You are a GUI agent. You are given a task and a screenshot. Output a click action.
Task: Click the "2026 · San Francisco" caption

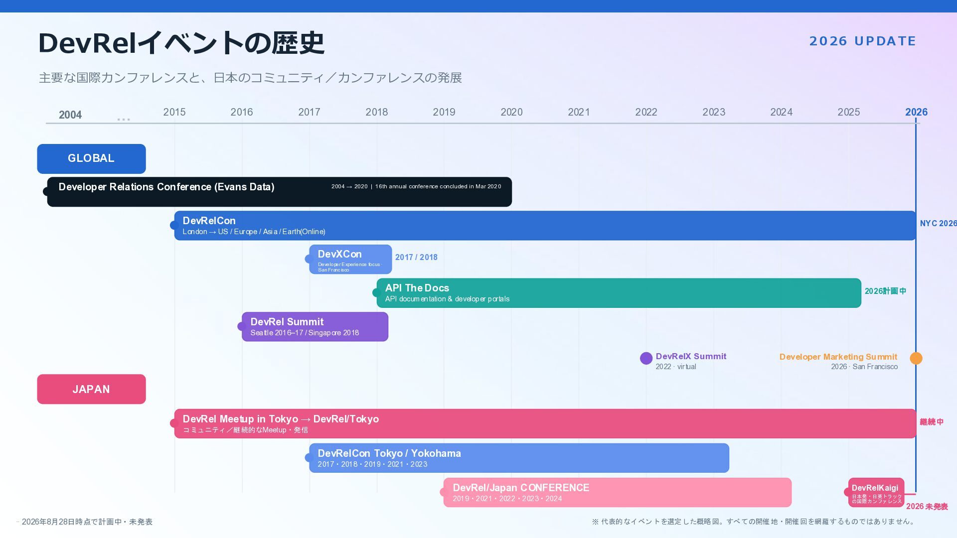point(864,367)
